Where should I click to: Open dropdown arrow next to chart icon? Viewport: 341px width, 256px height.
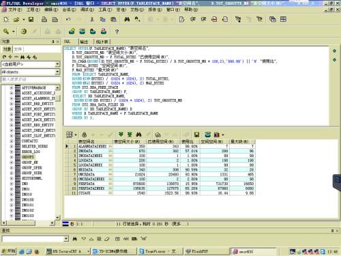(223, 135)
